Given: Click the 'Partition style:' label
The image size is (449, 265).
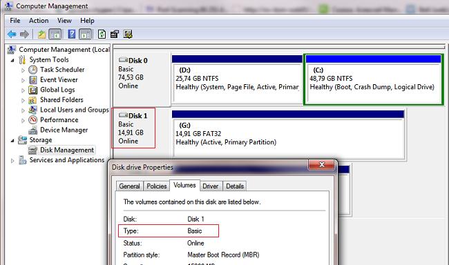Looking at the screenshot, I should (x=141, y=255).
